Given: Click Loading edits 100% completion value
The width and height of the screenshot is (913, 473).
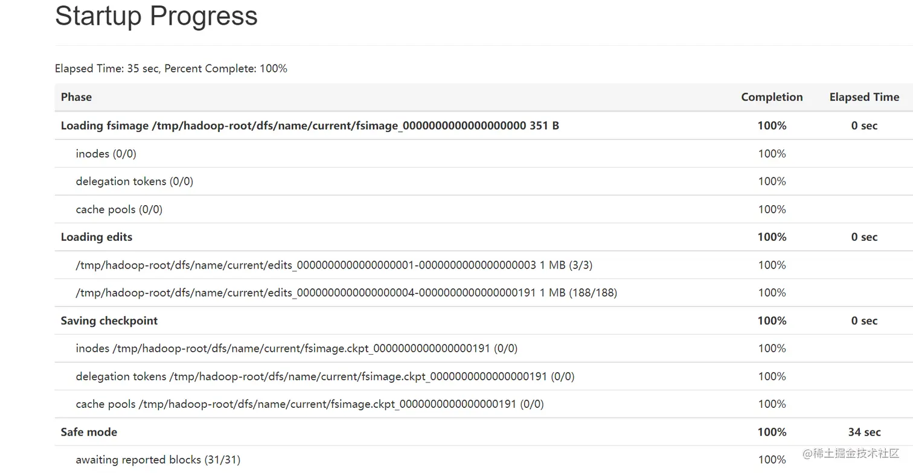Looking at the screenshot, I should 772,237.
